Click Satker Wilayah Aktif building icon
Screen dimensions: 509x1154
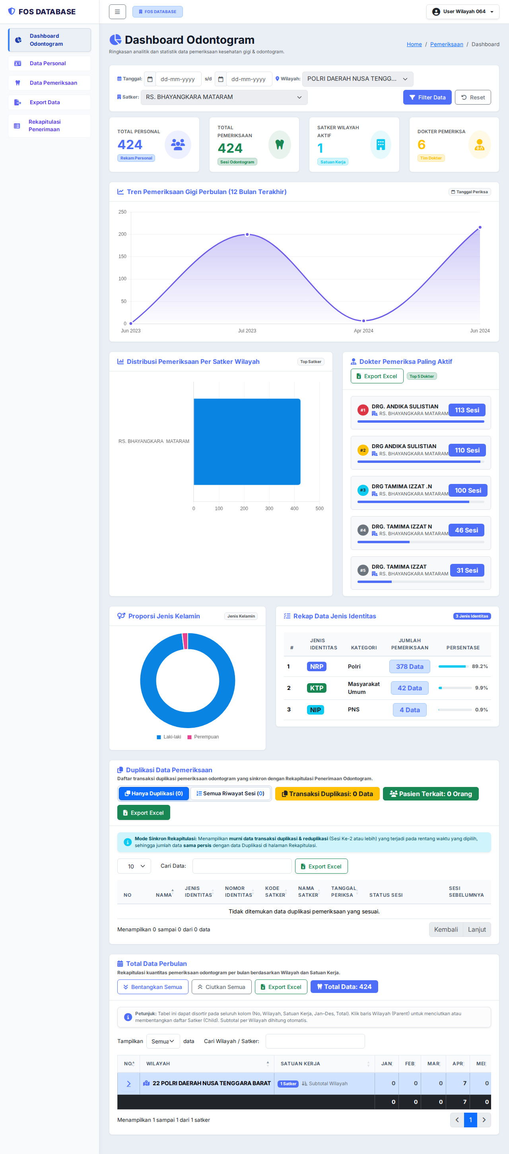[x=381, y=145]
